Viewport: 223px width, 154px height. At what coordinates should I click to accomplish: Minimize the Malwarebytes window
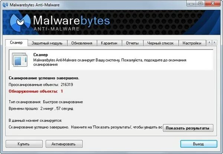point(191,3)
